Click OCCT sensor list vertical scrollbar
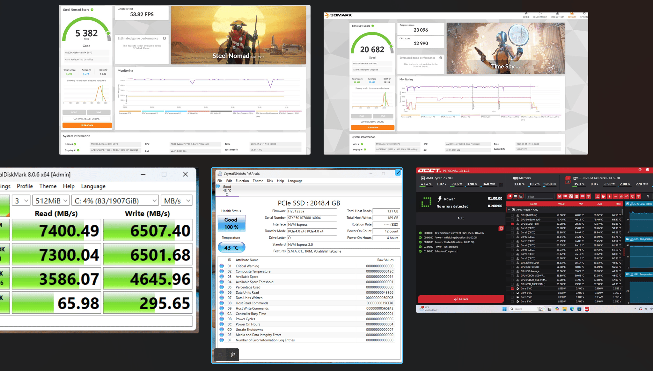Image resolution: width=653 pixels, height=371 pixels. coord(622,212)
